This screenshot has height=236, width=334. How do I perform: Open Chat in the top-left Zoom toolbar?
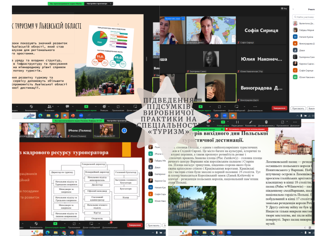pyautogui.click(x=67, y=108)
